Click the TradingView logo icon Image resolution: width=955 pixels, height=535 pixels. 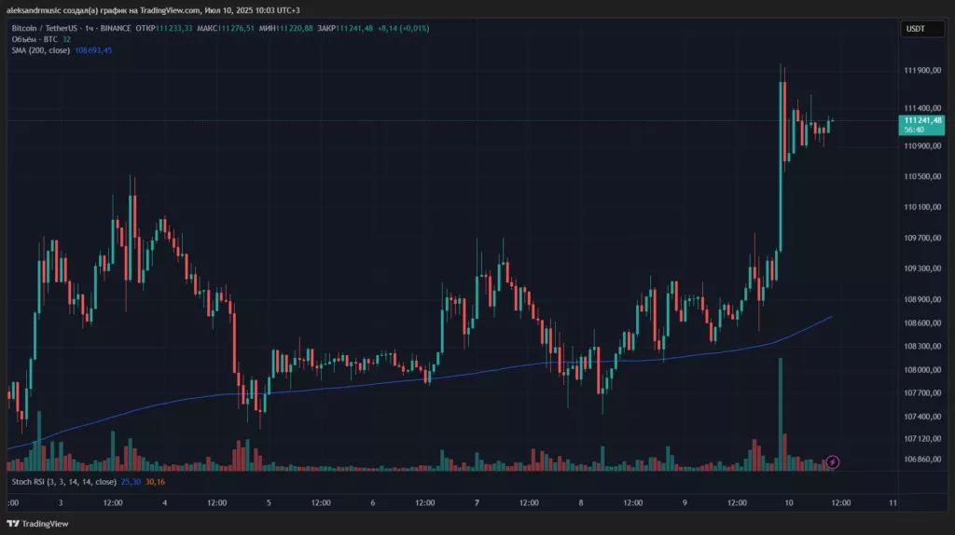(x=13, y=524)
